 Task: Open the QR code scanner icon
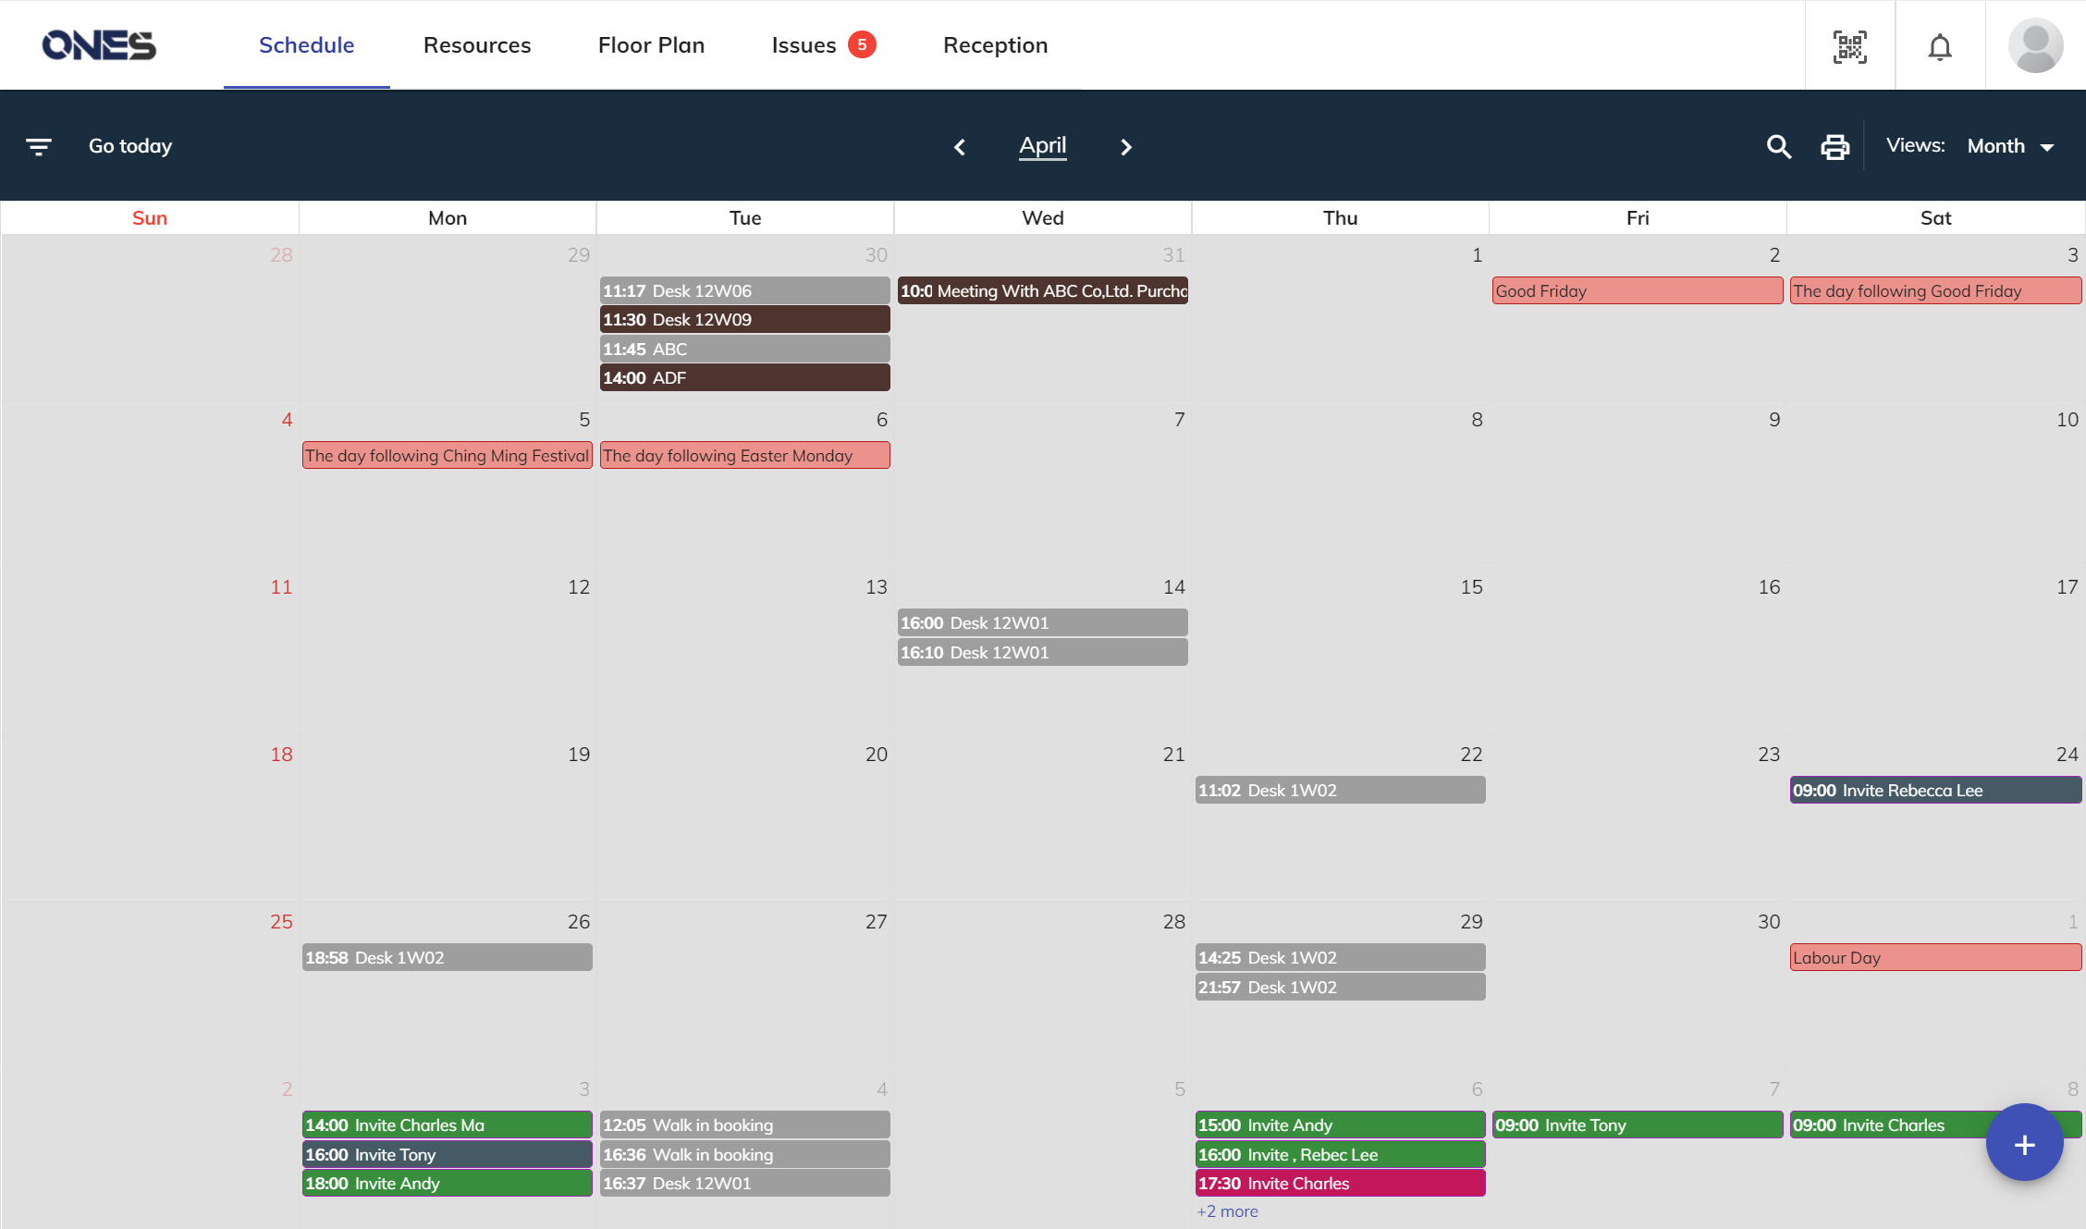(1849, 46)
